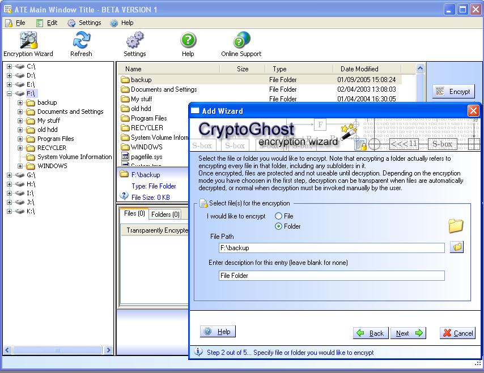Select the D:\ drive icon in tree
484x373 pixels.
20,75
